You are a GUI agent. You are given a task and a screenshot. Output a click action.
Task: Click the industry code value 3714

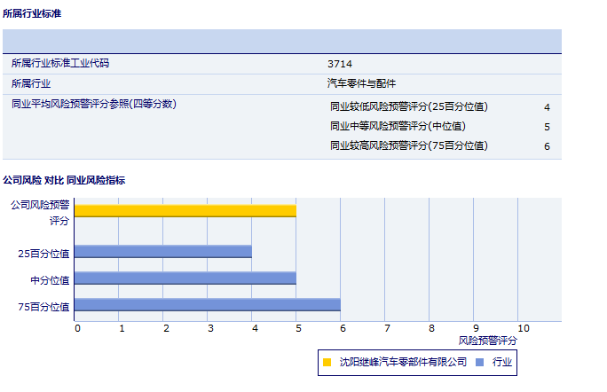(339, 64)
